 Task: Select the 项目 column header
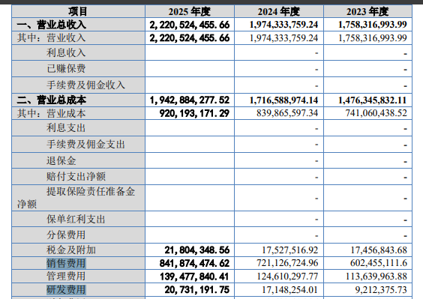[78, 11]
